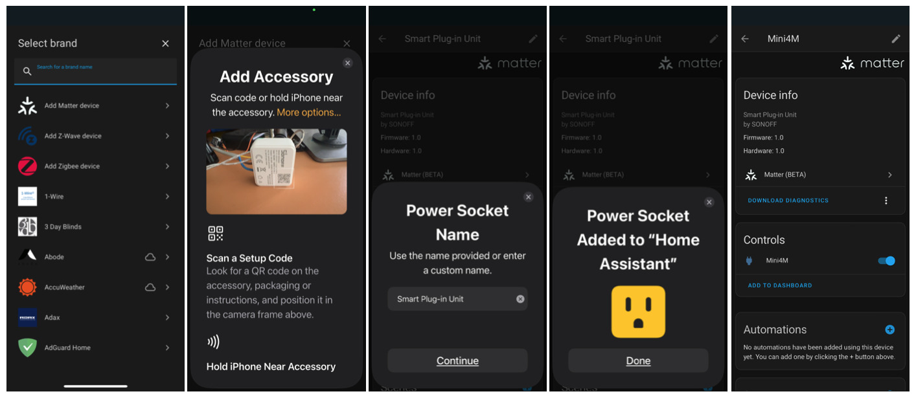The width and height of the screenshot is (916, 396).
Task: Select the Abode brand list item
Action: pyautogui.click(x=95, y=257)
